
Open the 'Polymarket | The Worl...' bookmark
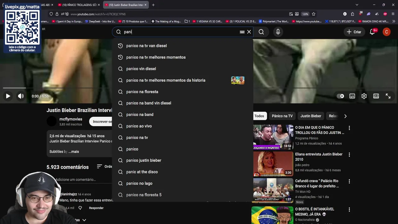(274, 21)
